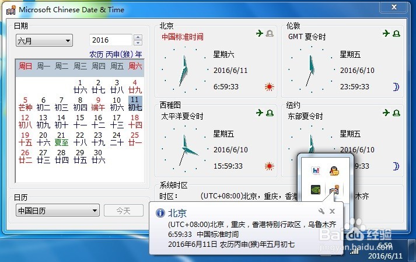Click the 15:59:33 time in 西雅图 panel
This screenshot has height=262, width=416.
tap(228, 166)
